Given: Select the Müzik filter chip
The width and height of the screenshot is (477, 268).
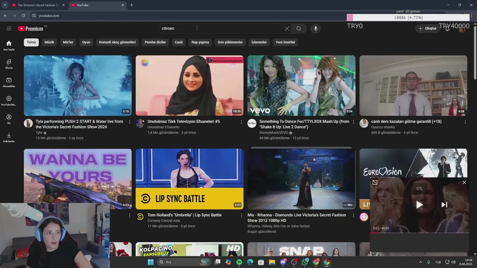Looking at the screenshot, I should click(49, 42).
